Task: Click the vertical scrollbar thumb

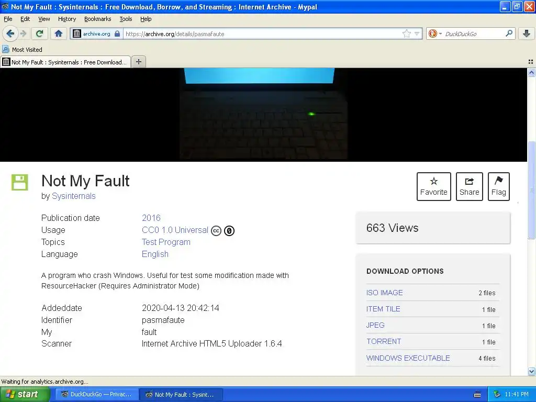Action: coord(531,189)
